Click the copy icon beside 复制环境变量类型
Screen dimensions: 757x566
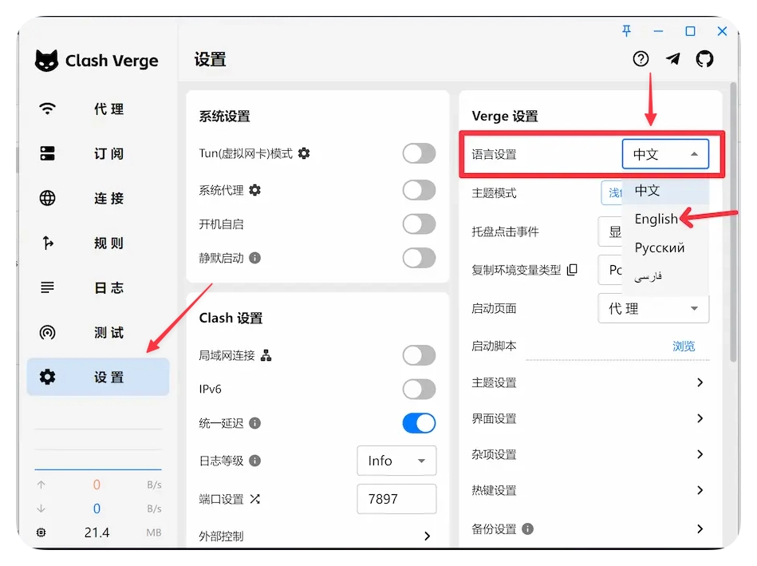572,270
